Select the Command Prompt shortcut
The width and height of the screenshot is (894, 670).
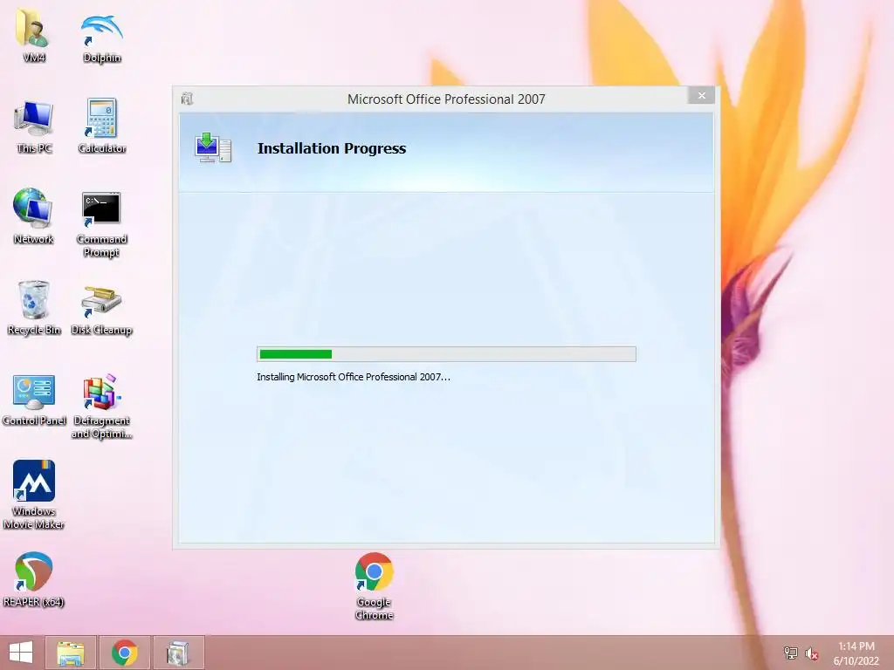pyautogui.click(x=101, y=224)
